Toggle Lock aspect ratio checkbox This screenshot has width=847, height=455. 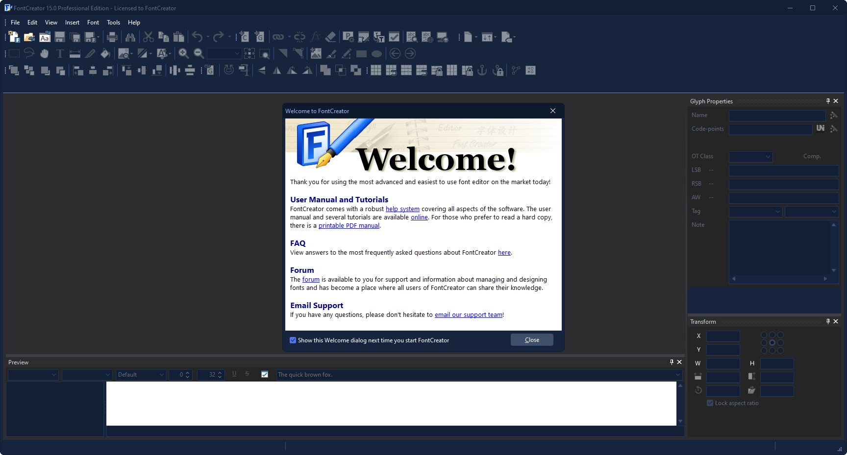[x=710, y=403]
